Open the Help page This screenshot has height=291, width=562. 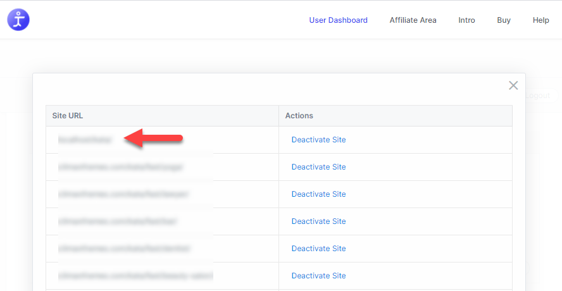[x=540, y=20]
